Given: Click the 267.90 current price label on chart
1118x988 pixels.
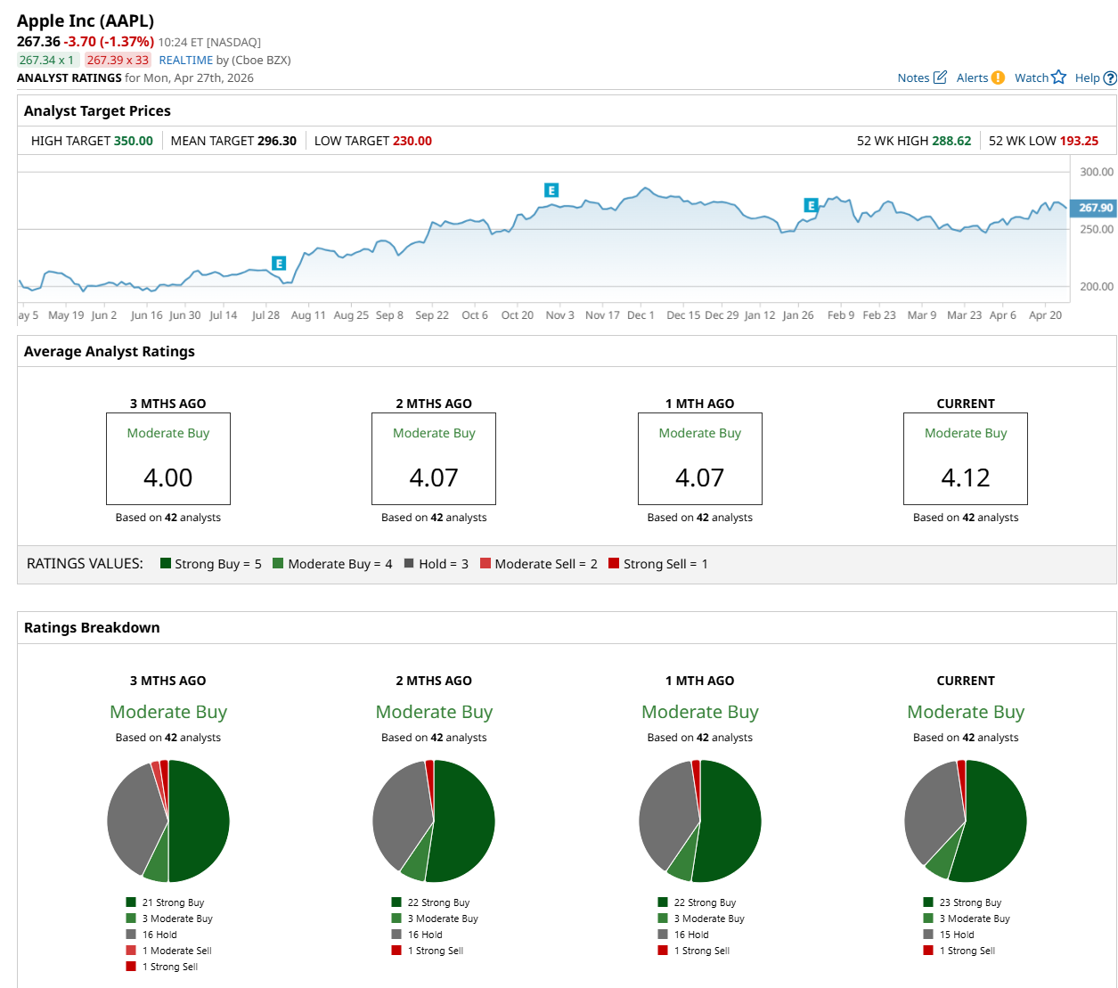Looking at the screenshot, I should click(x=1095, y=208).
